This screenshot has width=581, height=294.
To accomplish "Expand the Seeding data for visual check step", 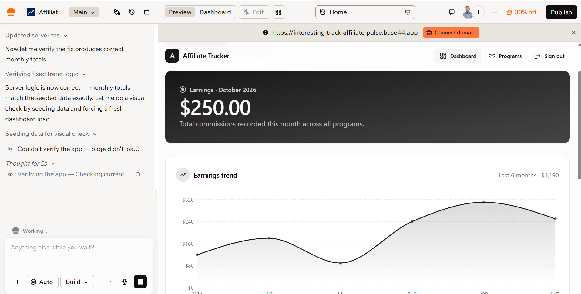I will [51, 134].
